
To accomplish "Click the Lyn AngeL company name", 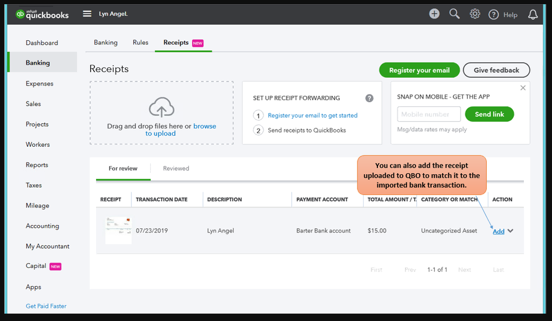I will click(113, 14).
